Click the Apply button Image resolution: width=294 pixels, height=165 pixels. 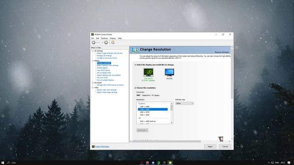210,147
